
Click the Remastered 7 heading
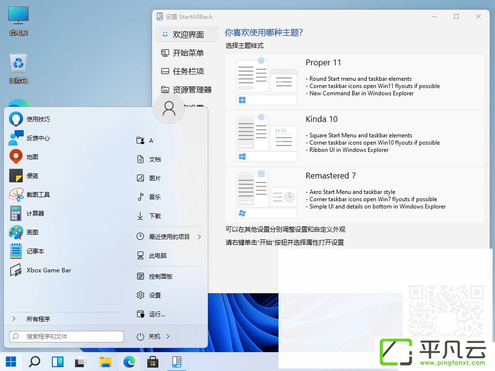pyautogui.click(x=330, y=176)
